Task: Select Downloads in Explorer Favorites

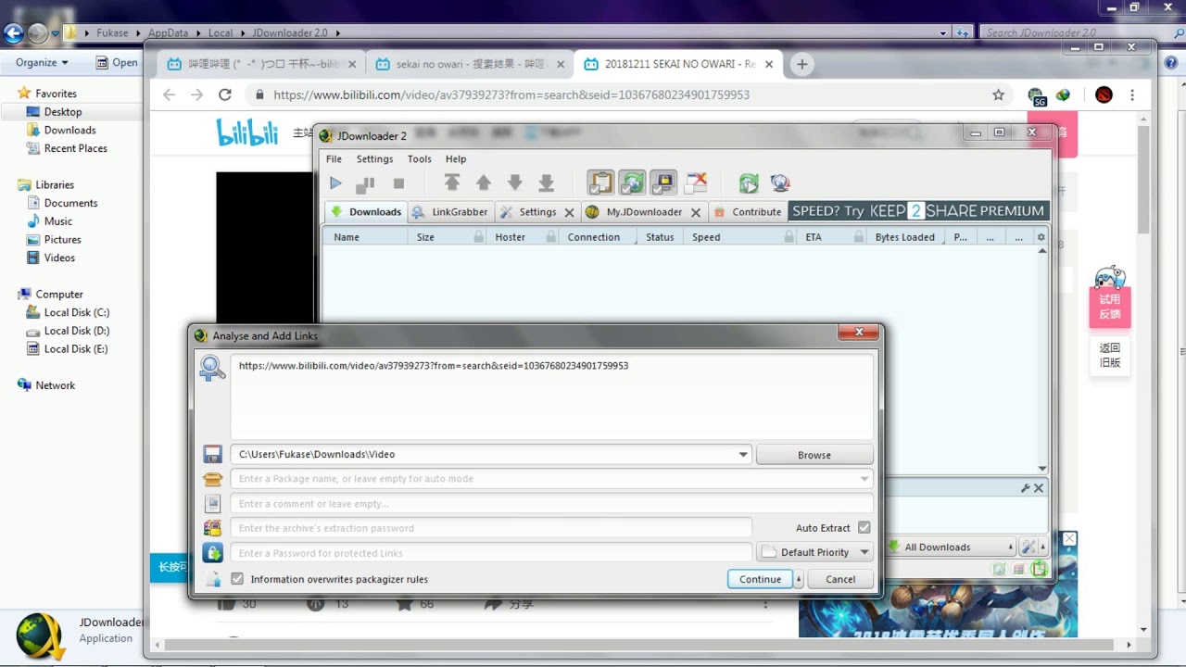Action: (69, 130)
